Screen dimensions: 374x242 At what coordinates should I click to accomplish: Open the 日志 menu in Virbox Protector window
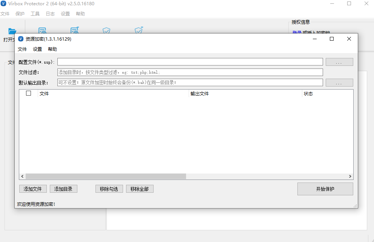point(50,14)
